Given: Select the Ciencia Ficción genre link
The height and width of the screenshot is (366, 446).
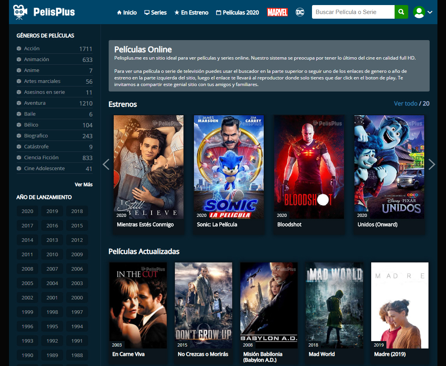Looking at the screenshot, I should [41, 158].
